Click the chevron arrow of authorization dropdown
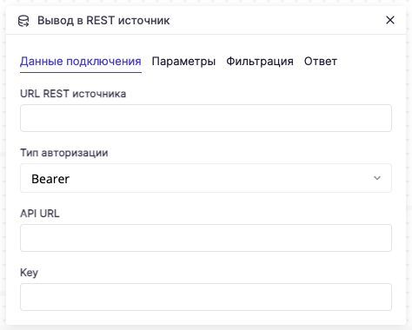The height and width of the screenshot is (330, 412). tap(377, 178)
